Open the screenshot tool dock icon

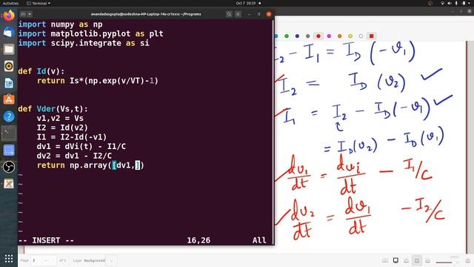click(x=9, y=150)
